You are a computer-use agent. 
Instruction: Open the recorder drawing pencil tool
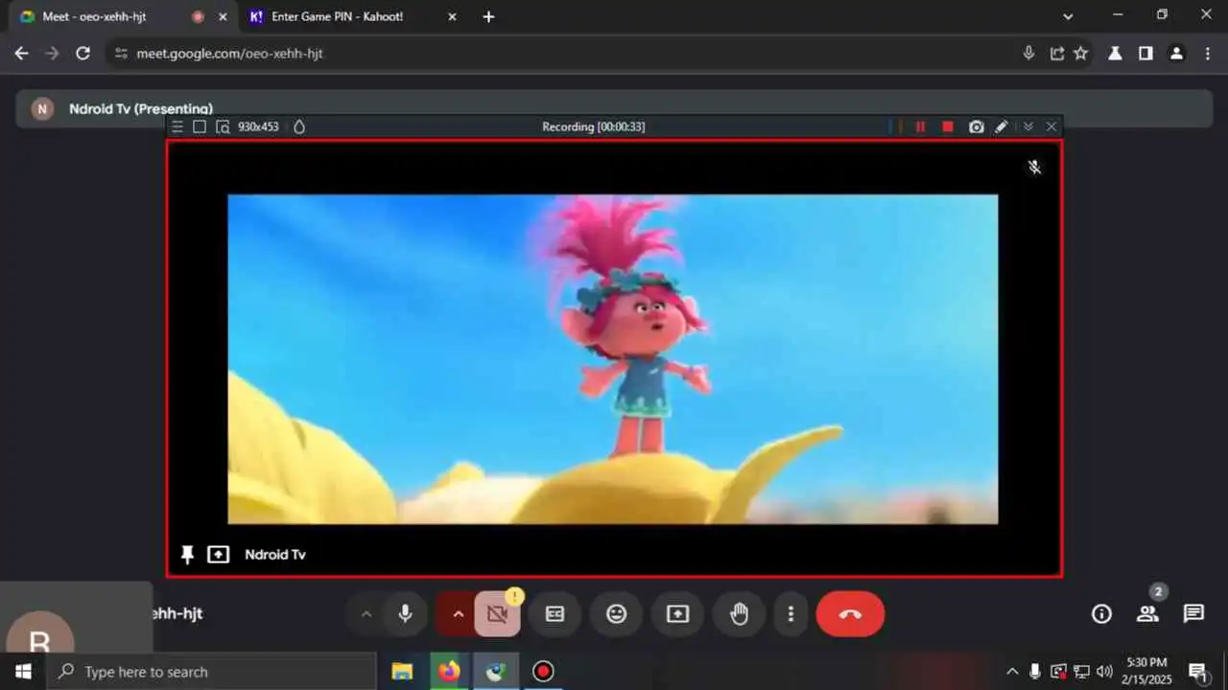[x=1002, y=126]
